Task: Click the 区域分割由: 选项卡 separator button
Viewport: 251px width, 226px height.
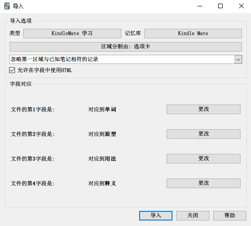Action: click(x=125, y=47)
